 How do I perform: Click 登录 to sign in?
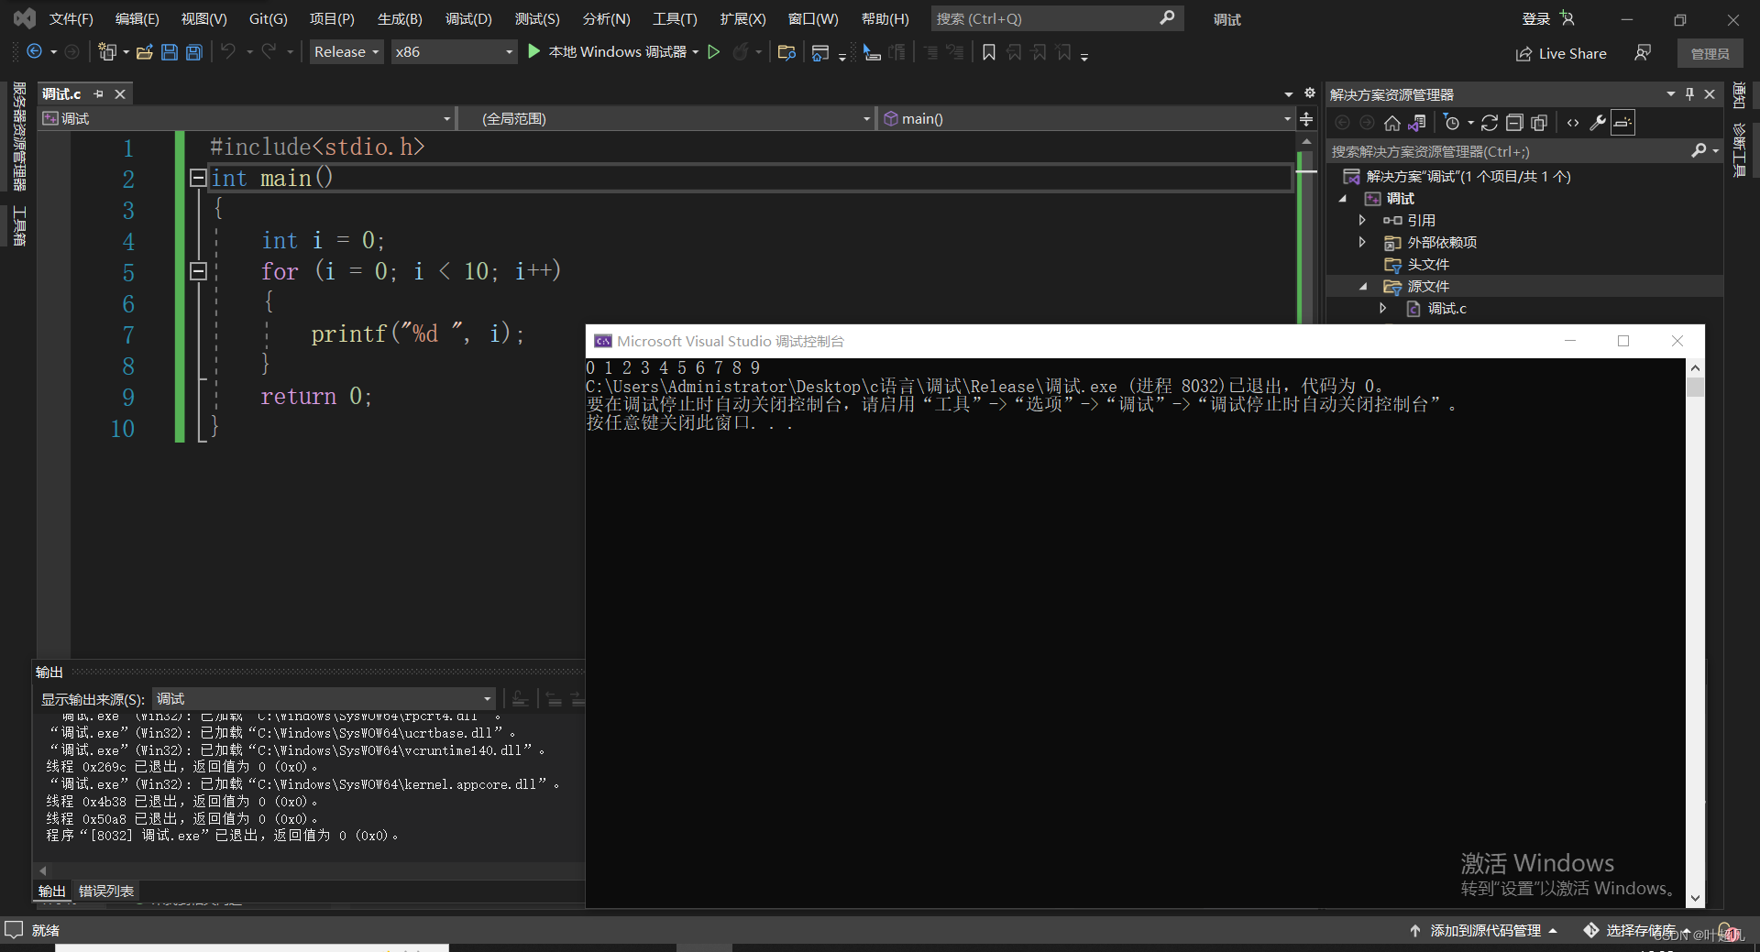[1536, 19]
